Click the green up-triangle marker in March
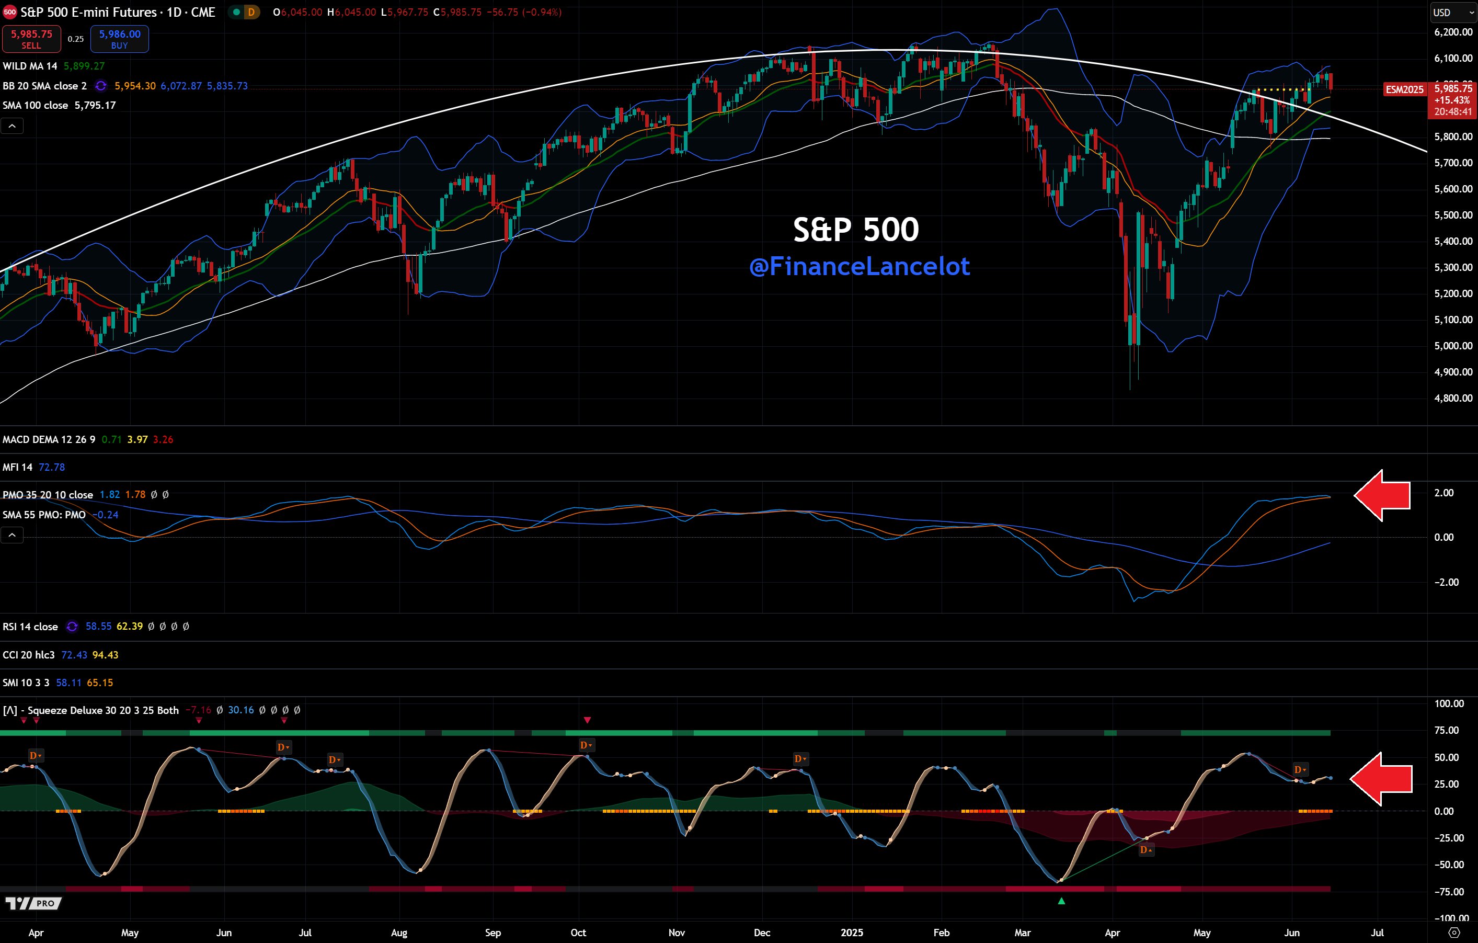1478x943 pixels. click(x=1061, y=901)
